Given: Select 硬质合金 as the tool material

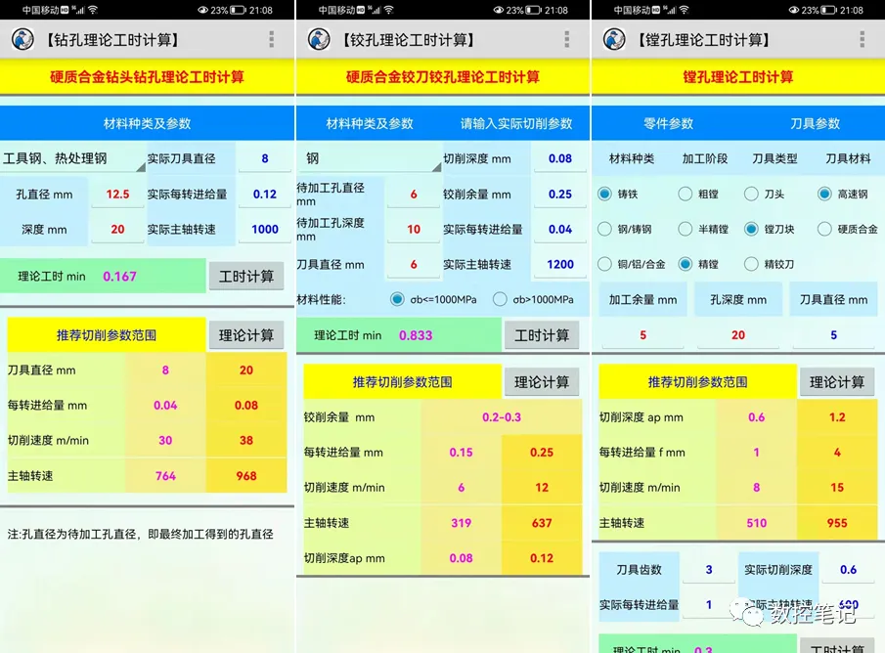Looking at the screenshot, I should click(824, 229).
